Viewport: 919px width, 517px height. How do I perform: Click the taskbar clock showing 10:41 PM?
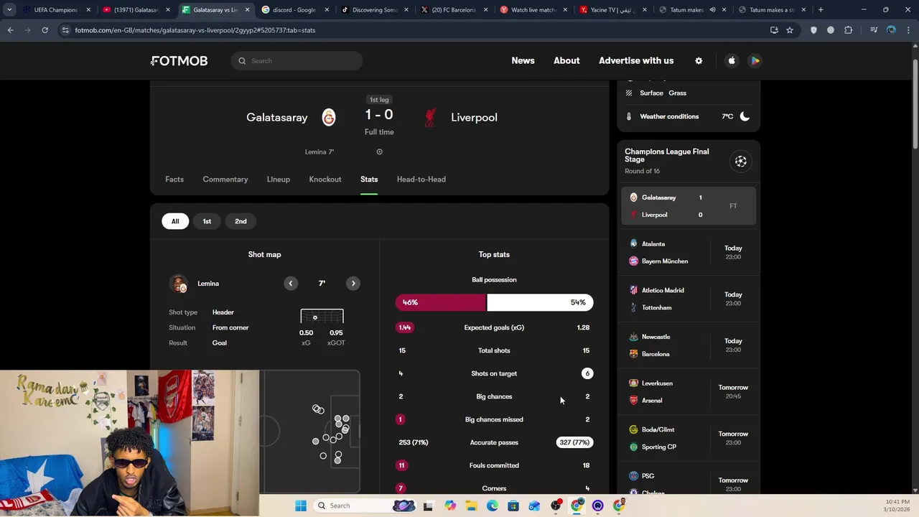pyautogui.click(x=897, y=506)
